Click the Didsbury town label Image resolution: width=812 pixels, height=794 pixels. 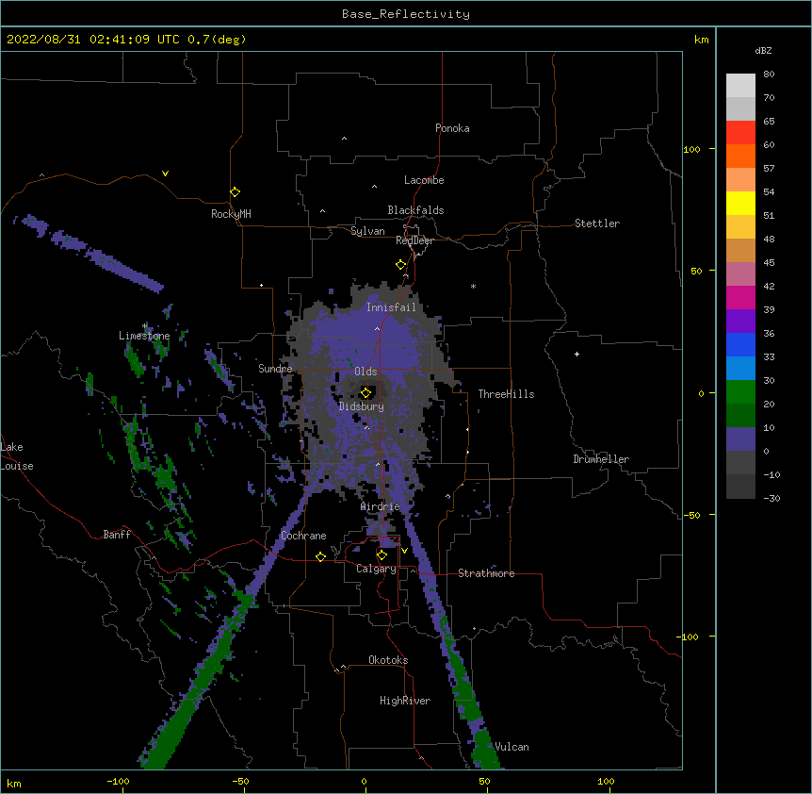(x=361, y=406)
